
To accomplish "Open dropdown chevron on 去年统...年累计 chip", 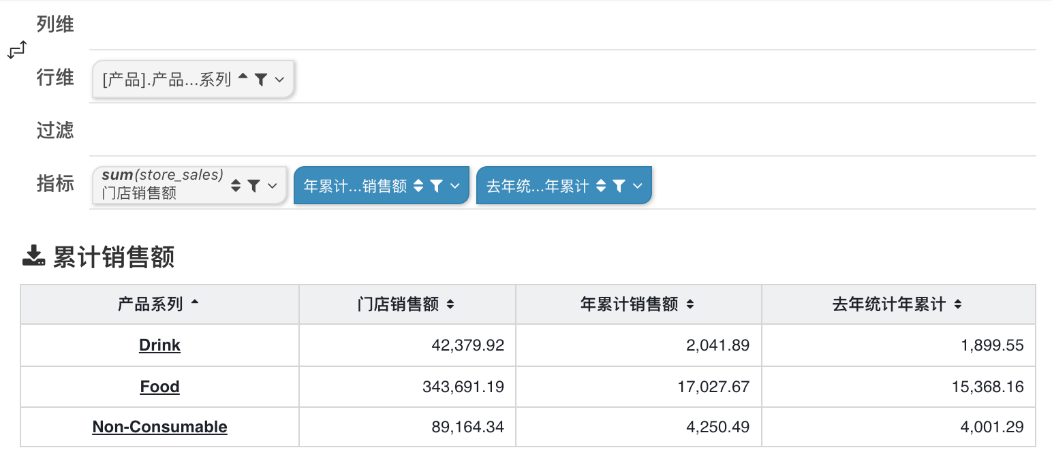I will point(638,186).
